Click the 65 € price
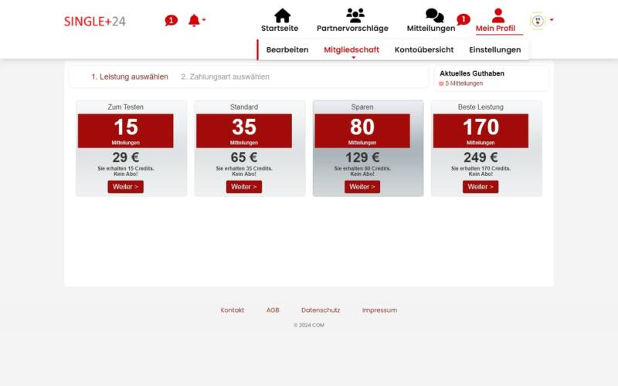The height and width of the screenshot is (386, 618). (244, 157)
